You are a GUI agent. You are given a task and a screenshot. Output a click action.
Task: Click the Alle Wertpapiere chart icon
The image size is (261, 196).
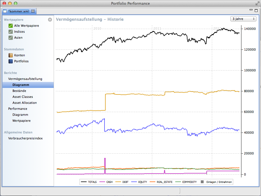[x=11, y=26]
